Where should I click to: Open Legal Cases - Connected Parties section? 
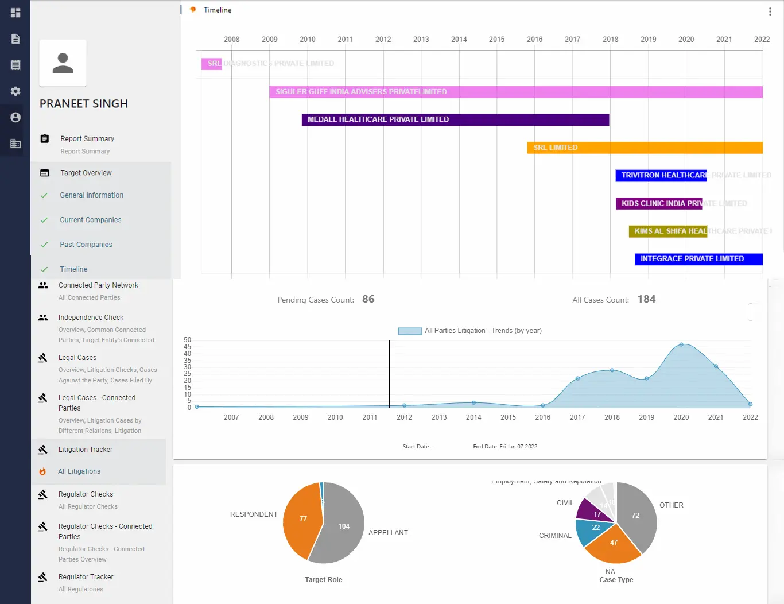coord(97,403)
